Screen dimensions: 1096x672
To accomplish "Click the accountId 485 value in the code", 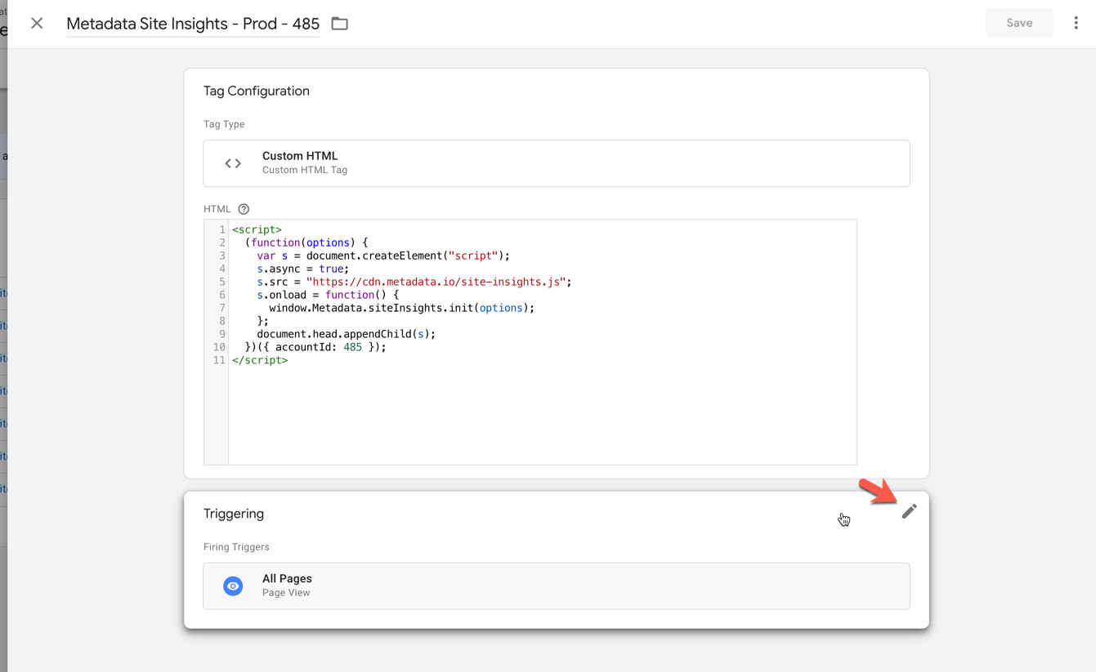I will click(352, 347).
